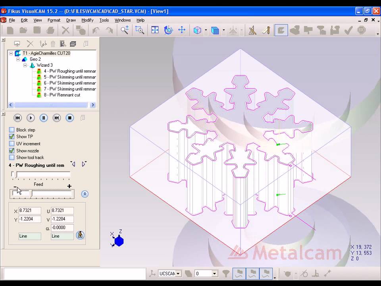Click the tree horizontal scrollbar right arrow
381x286 pixels.
pyautogui.click(x=92, y=105)
